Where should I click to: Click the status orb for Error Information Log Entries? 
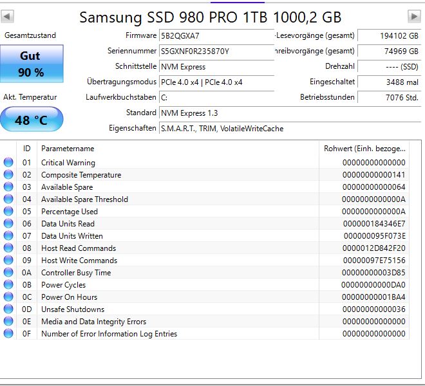[8, 333]
